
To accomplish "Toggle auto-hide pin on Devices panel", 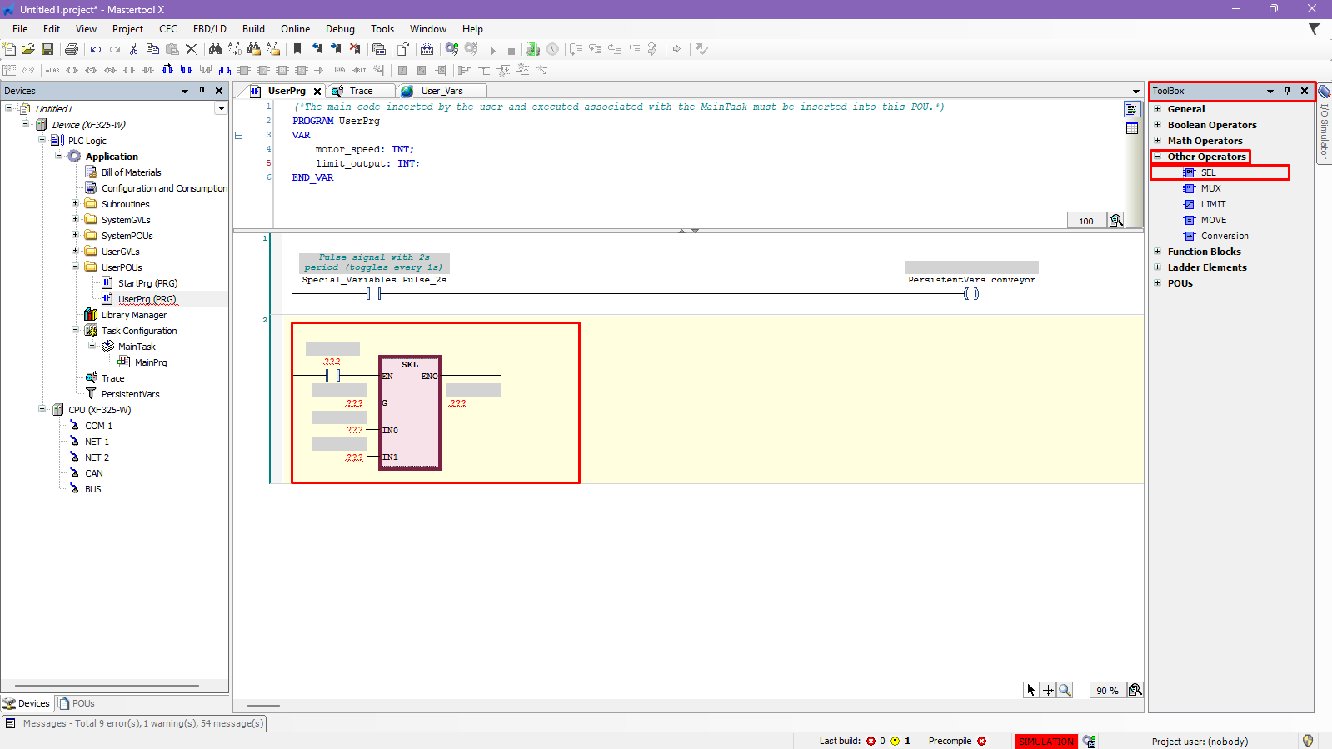I will 202,91.
